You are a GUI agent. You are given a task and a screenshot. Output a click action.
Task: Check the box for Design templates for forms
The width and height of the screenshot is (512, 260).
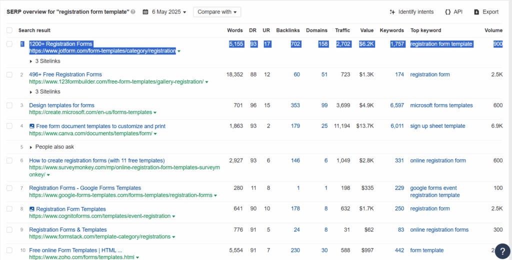[9, 105]
